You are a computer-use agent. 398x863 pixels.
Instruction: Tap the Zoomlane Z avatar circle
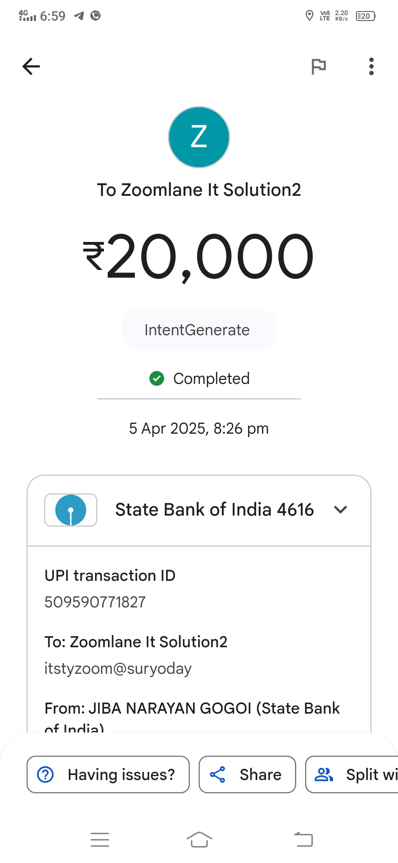pos(199,137)
